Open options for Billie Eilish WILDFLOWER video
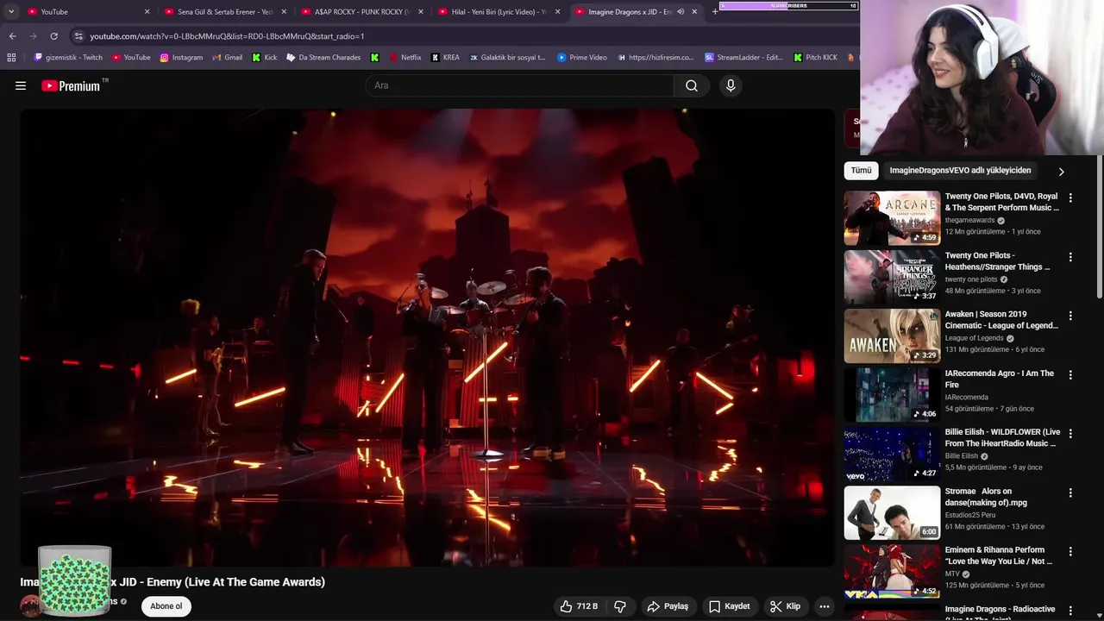Screen dimensions: 1104x621 click(1070, 434)
